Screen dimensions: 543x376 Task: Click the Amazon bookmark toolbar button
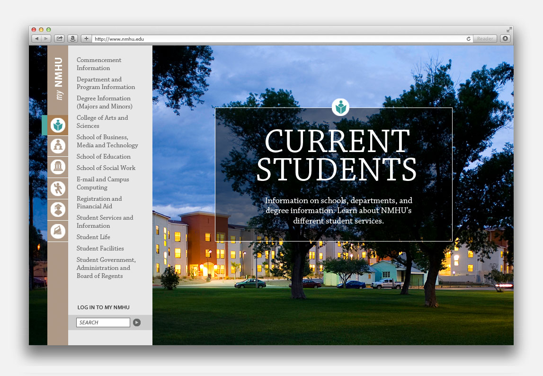point(73,38)
